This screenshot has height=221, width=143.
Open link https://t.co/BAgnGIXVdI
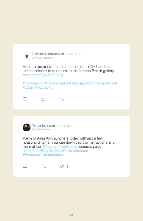coord(42,151)
